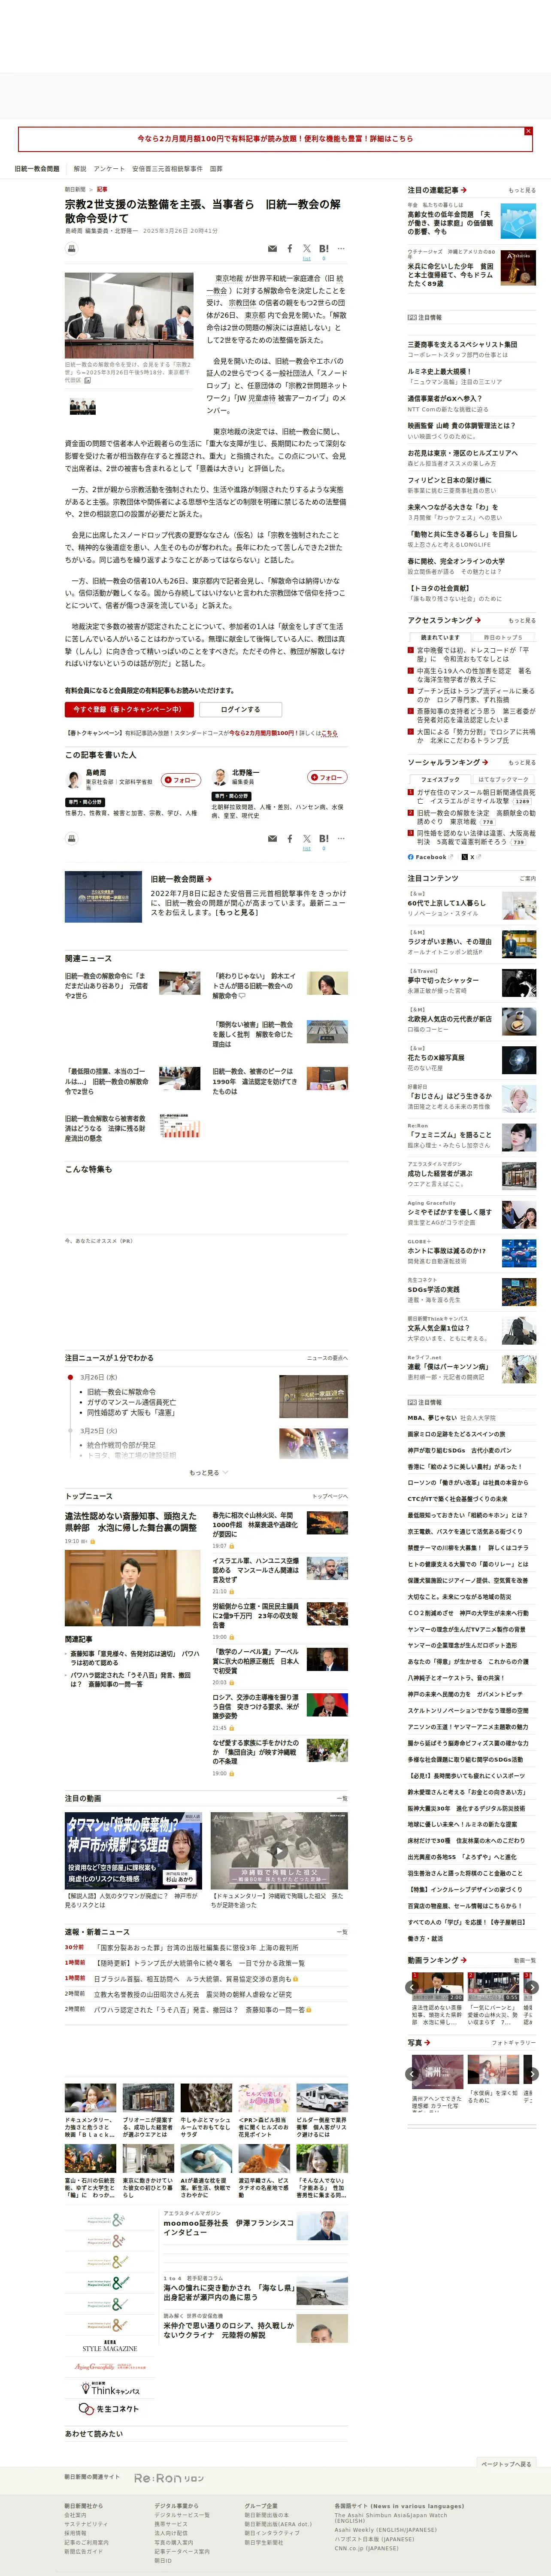Viewport: 551px width, 2576px height.
Task: Bookmark article with Hatena B! at top
Action: 324,249
